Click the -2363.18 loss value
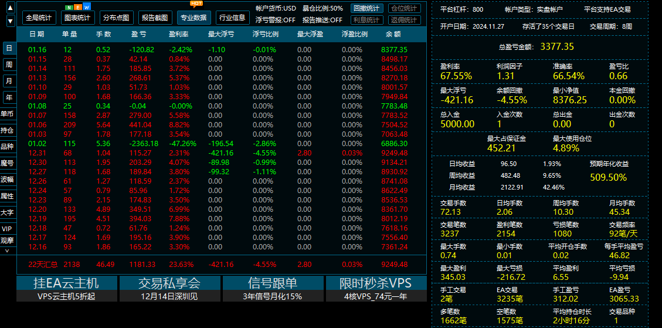Viewport: 662px width, 328px height. (144, 143)
